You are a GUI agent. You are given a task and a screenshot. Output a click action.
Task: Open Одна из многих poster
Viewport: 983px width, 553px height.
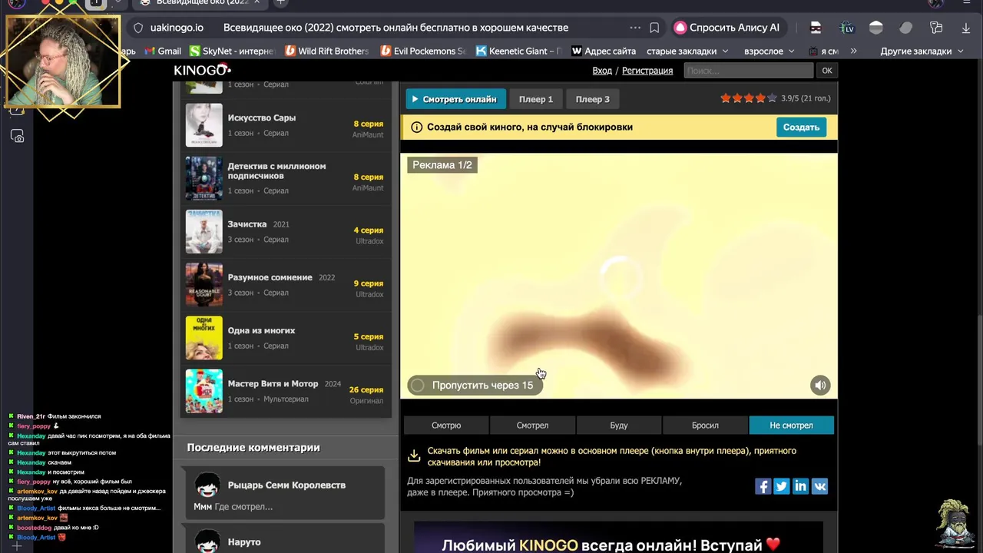point(204,338)
